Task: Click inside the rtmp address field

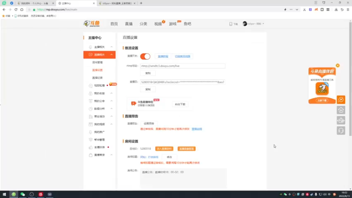Action: 183,66
